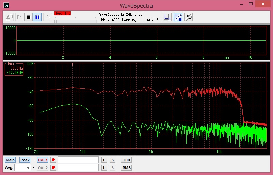Viewport: 273px width, 175px height.
Task: Save overlay with OVL1 row S button
Action: [113, 160]
